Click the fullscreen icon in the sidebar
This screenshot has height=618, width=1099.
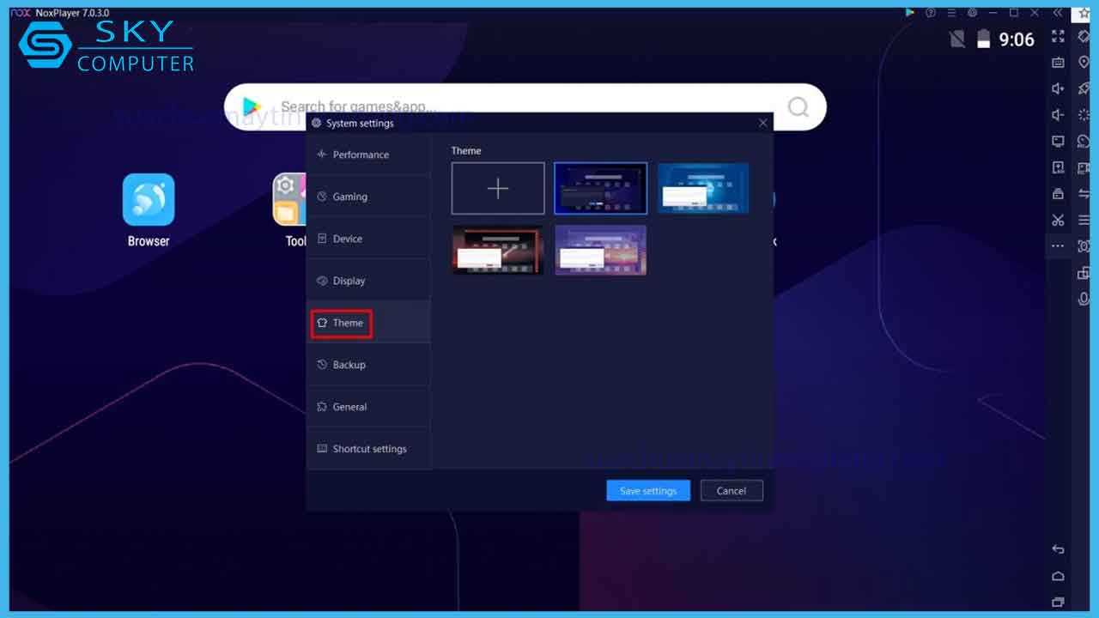[x=1058, y=36]
